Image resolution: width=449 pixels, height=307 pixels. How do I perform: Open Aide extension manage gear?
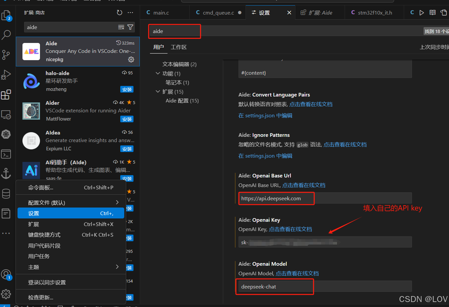click(131, 59)
